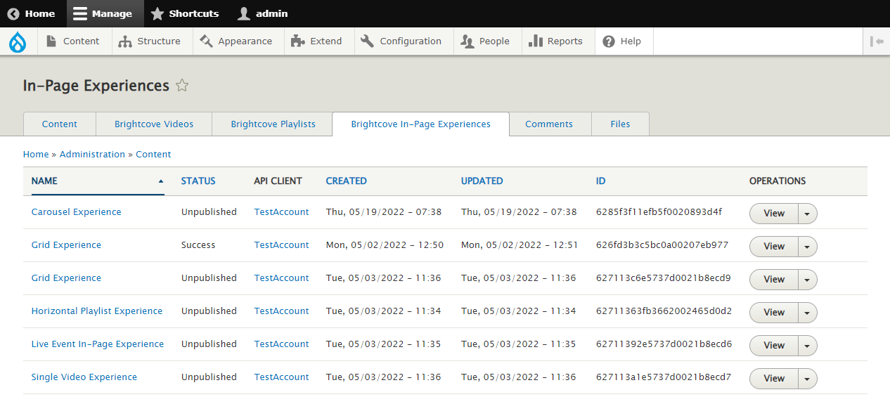Image resolution: width=890 pixels, height=404 pixels.
Task: Open the Single Video Experience link
Action: point(84,377)
